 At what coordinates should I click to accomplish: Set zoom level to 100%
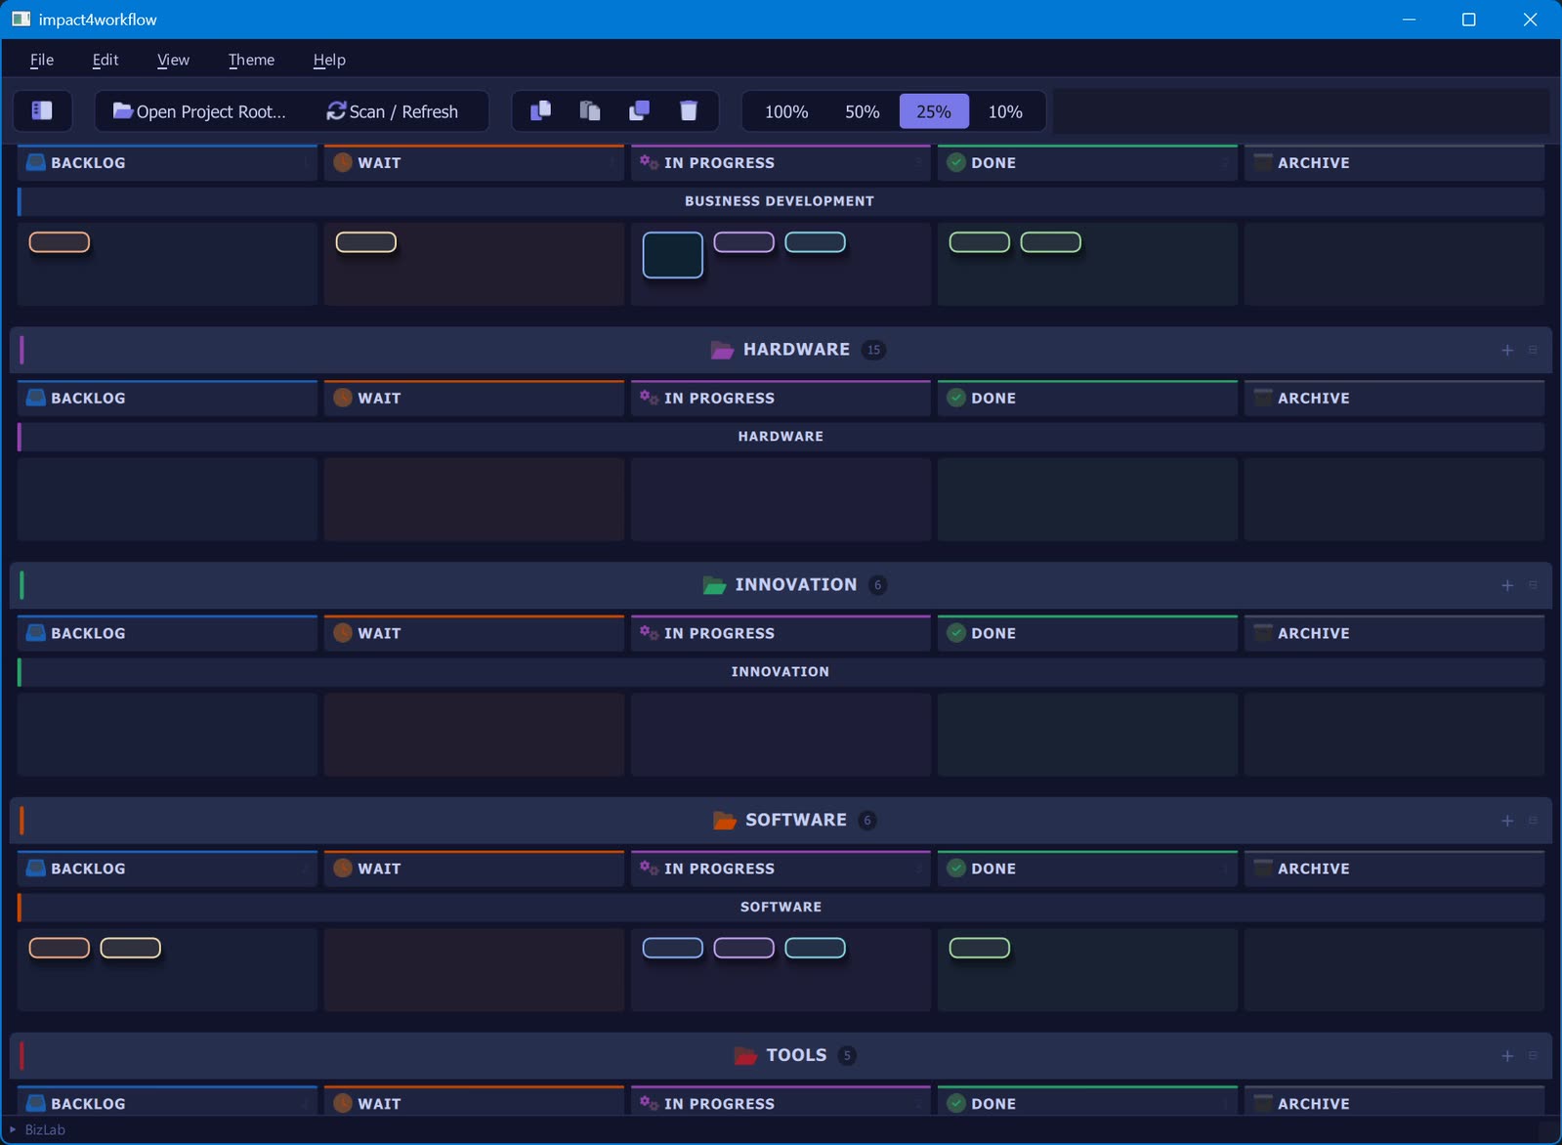pos(786,111)
